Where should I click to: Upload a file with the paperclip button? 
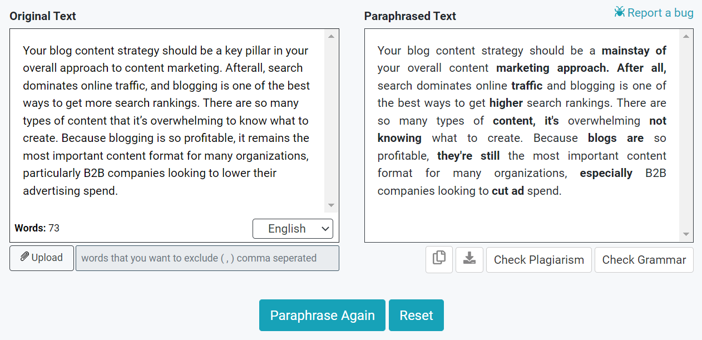click(42, 258)
